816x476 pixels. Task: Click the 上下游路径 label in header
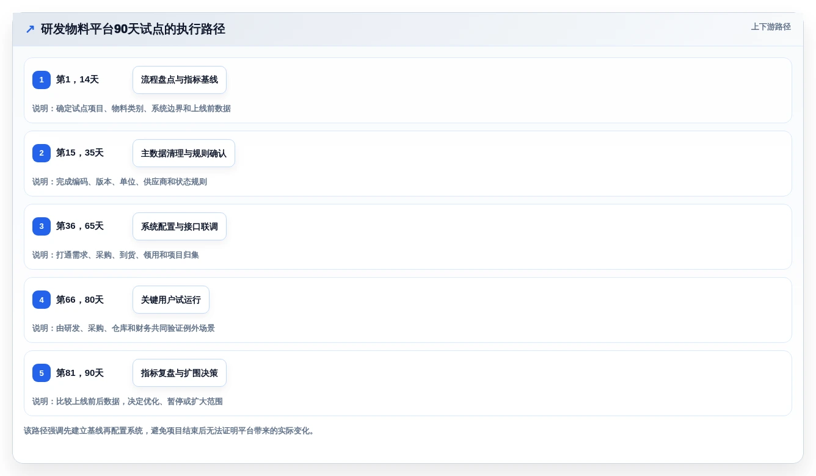771,27
